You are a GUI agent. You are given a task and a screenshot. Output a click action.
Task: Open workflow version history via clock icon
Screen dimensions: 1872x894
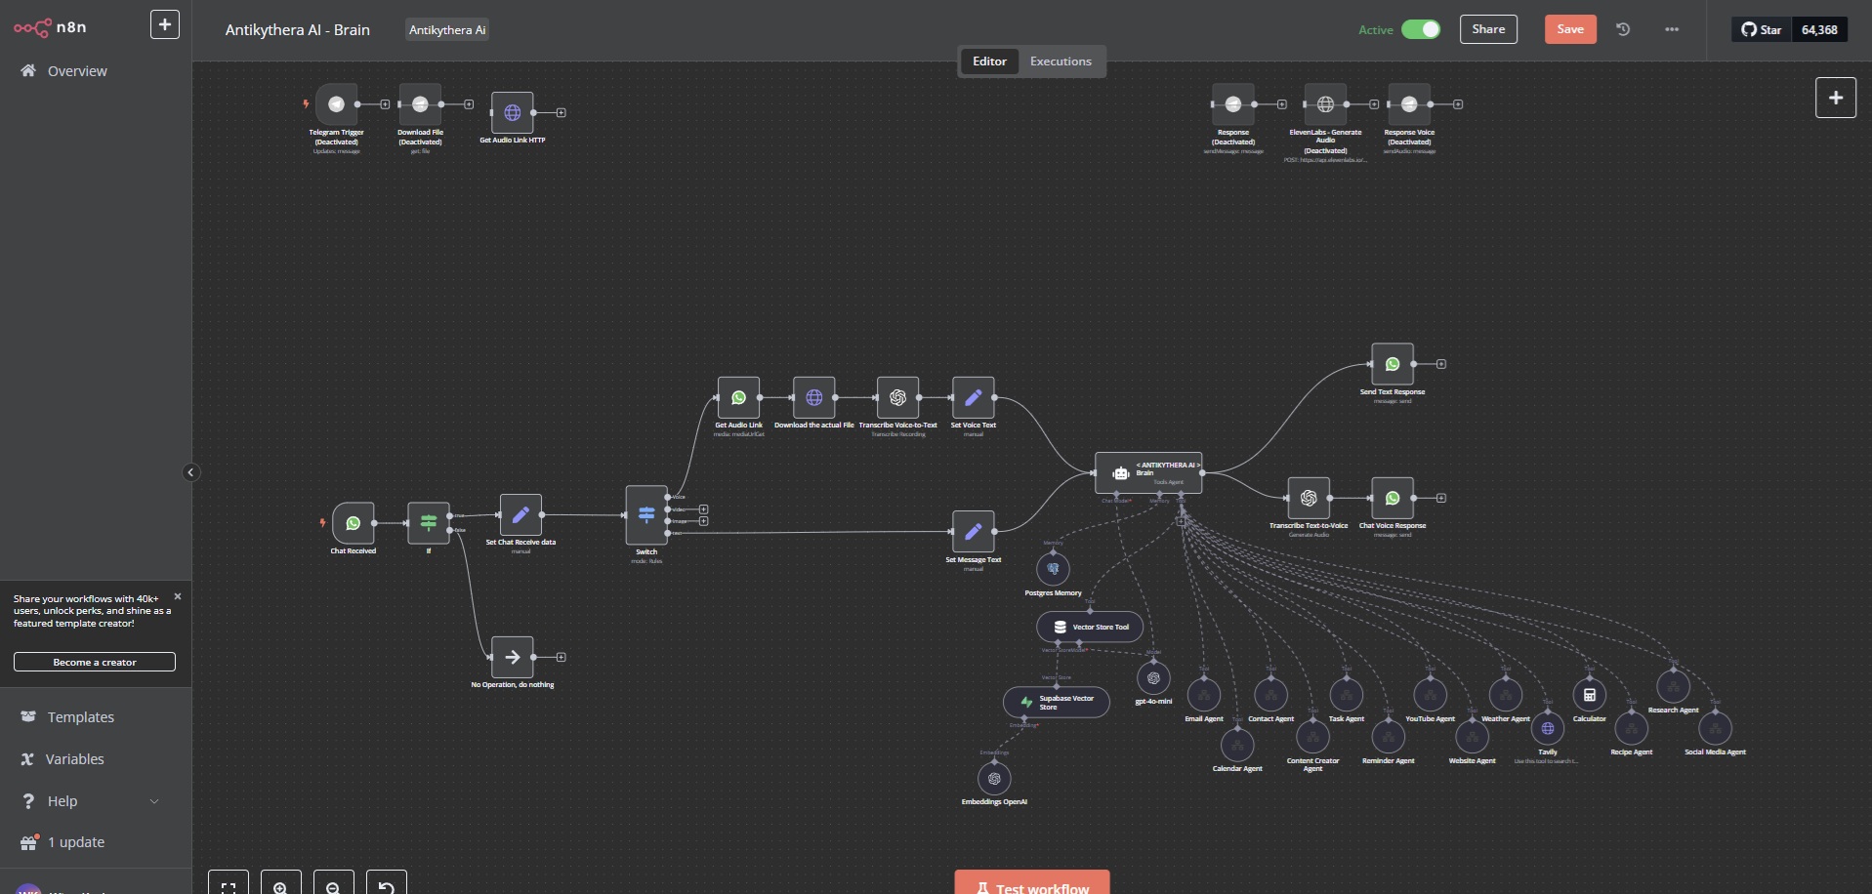tap(1622, 29)
